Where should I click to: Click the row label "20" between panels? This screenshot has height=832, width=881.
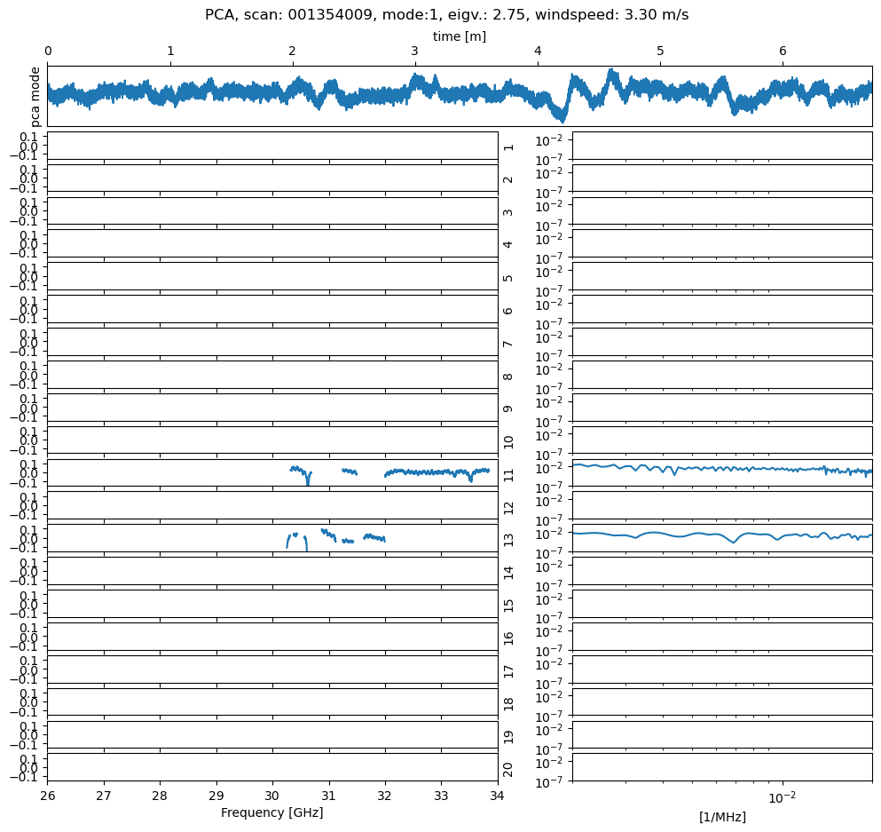coord(508,768)
